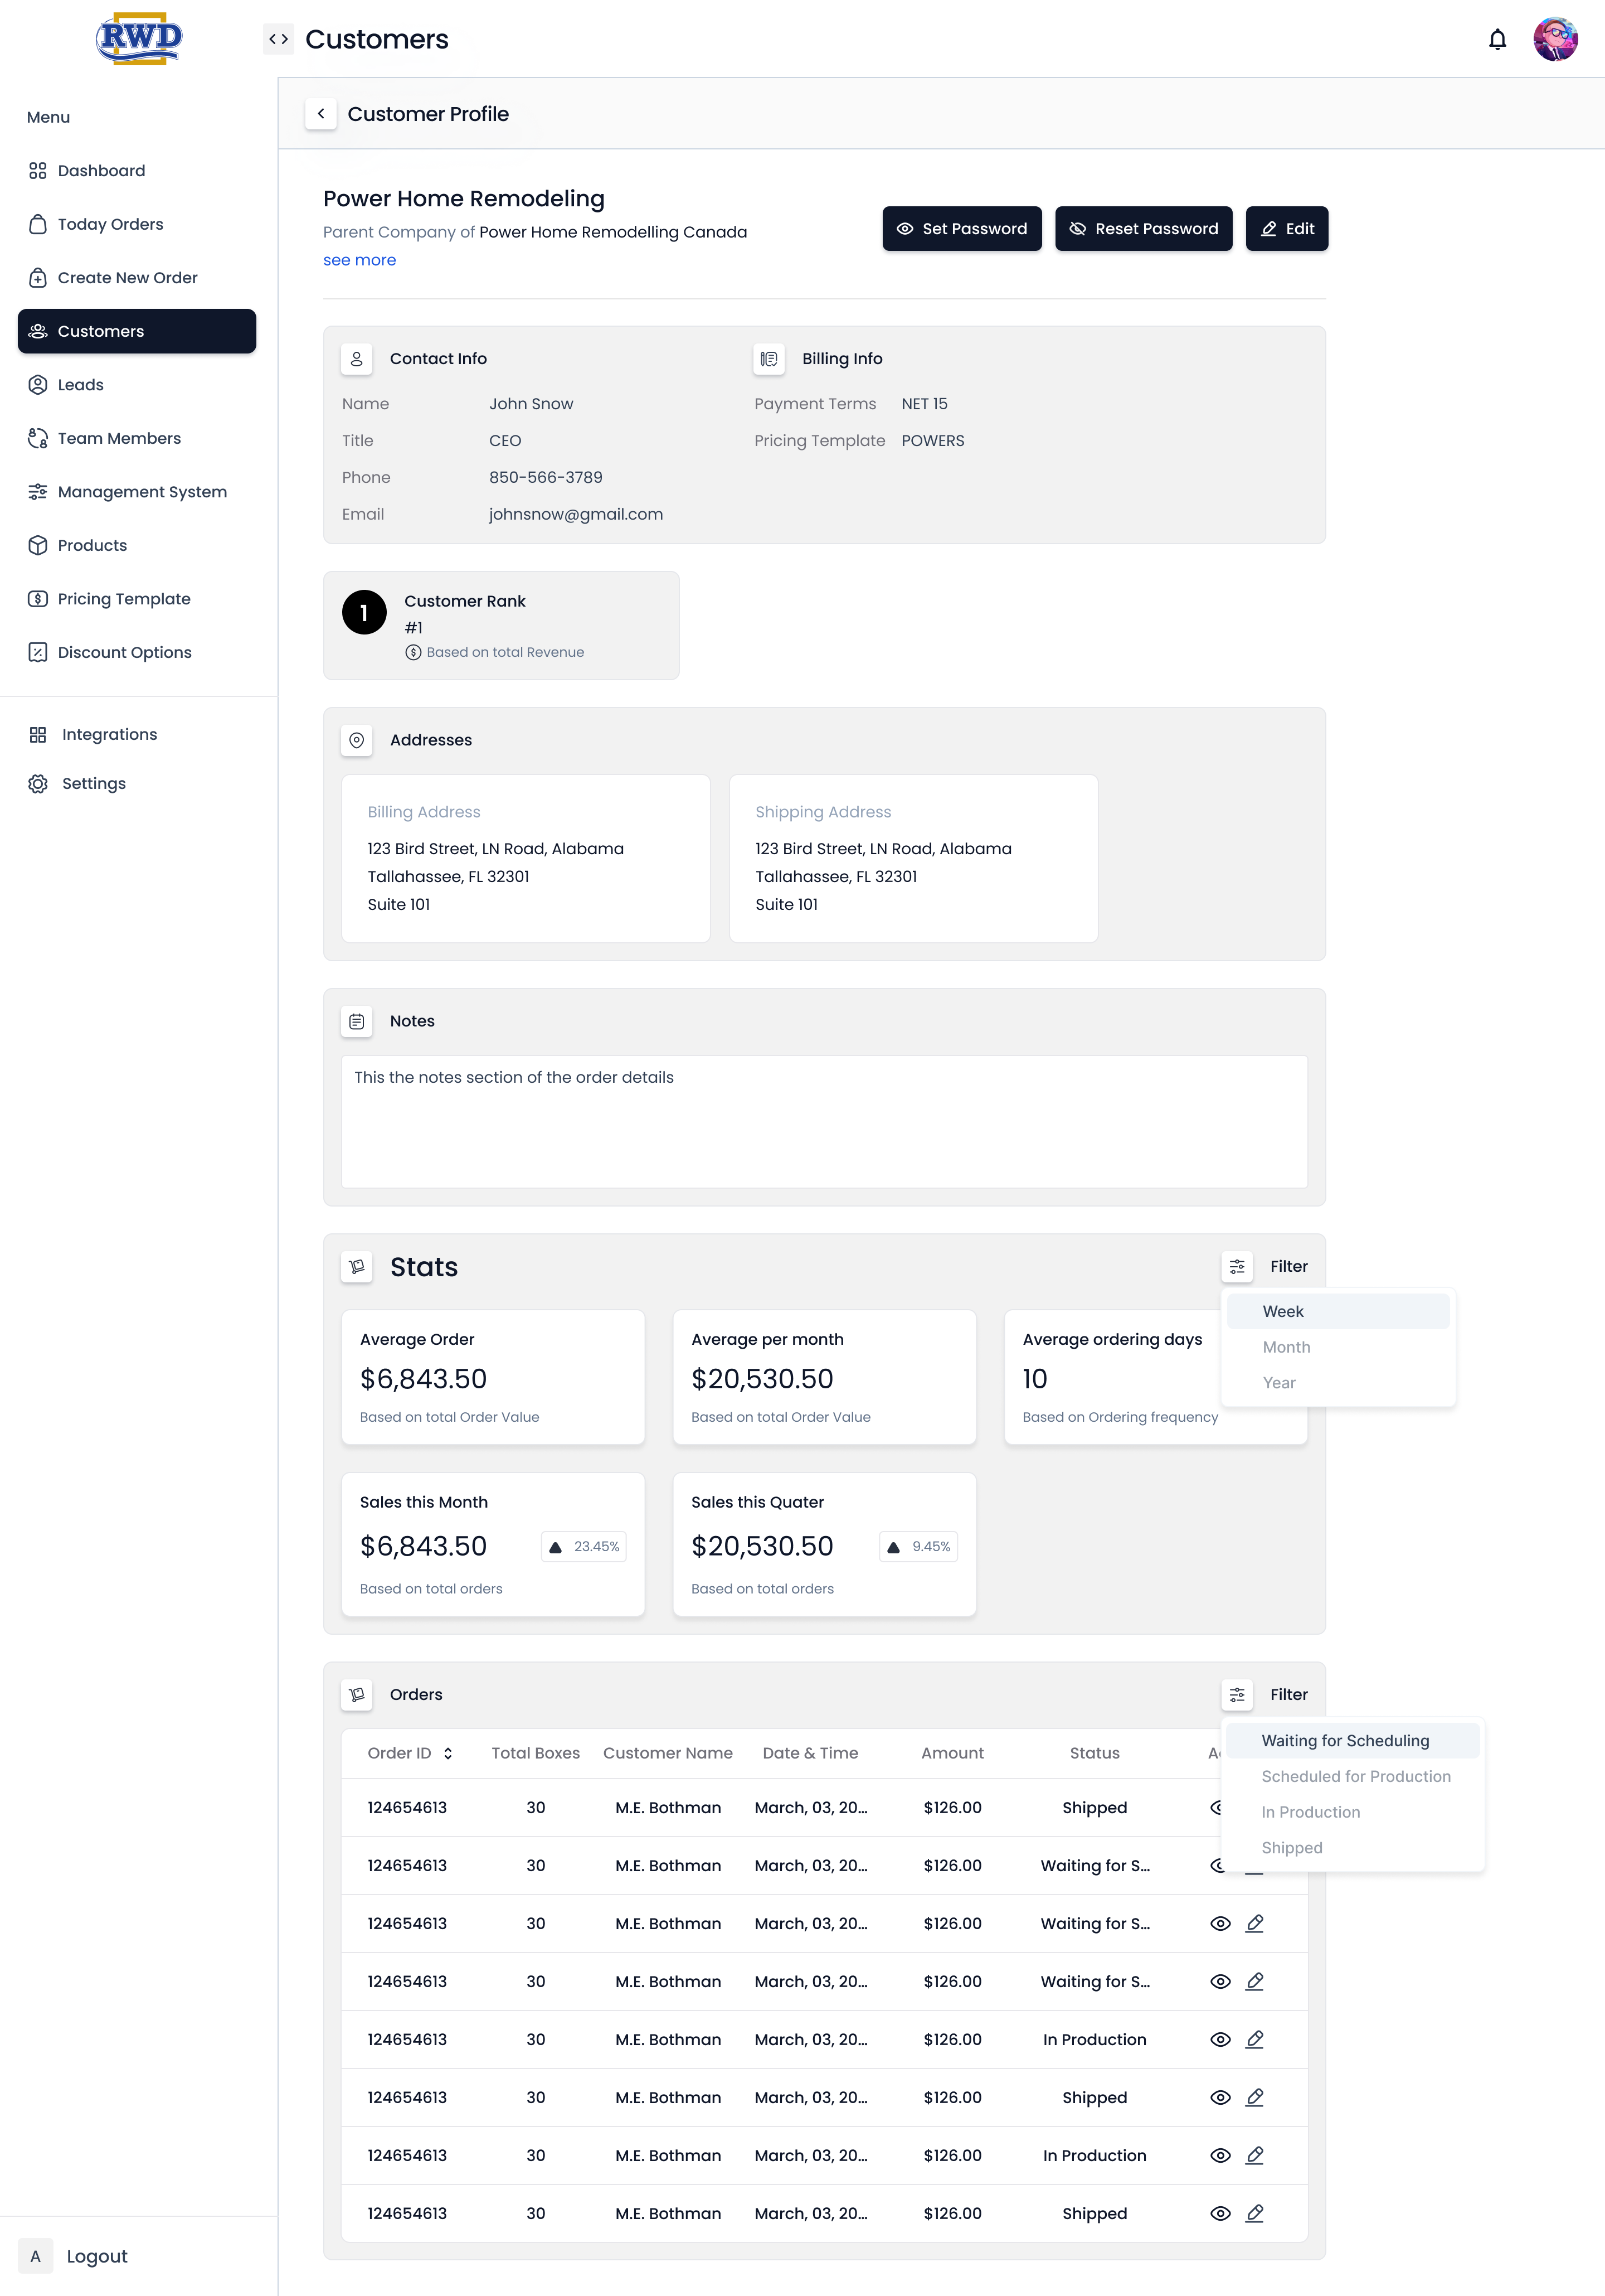1605x2296 pixels.
Task: Click the see more link
Action: [360, 260]
